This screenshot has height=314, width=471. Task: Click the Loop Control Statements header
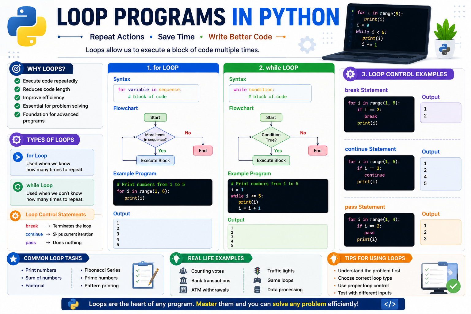(x=56, y=215)
